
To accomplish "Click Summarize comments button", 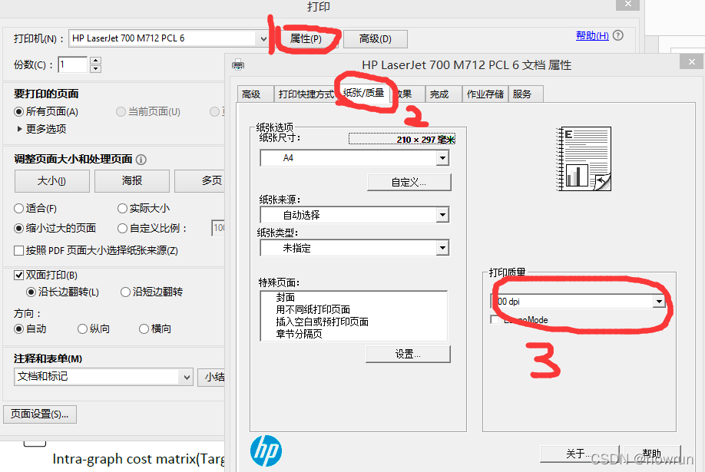I will (x=211, y=377).
